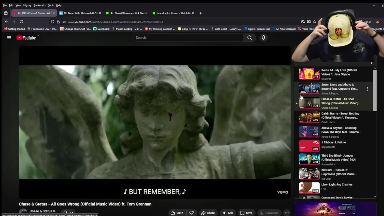This screenshot has height=216, width=384.
Task: Click the playlist scrollbar thumb
Action: pyautogui.click(x=375, y=91)
